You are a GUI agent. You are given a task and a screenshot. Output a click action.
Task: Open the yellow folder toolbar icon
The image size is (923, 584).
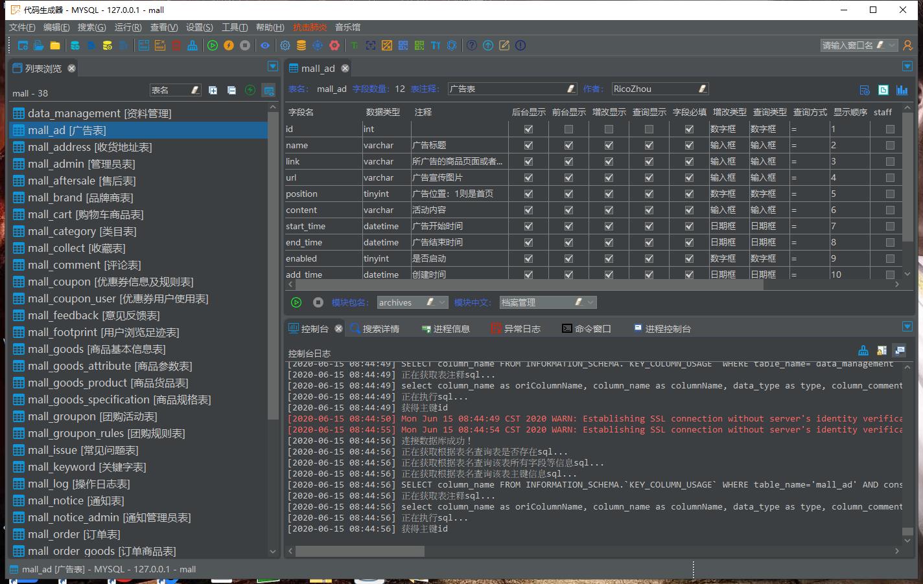pyautogui.click(x=55, y=45)
